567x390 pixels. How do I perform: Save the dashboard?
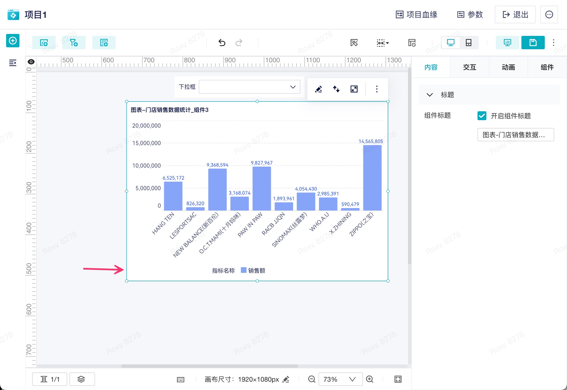[x=533, y=43]
